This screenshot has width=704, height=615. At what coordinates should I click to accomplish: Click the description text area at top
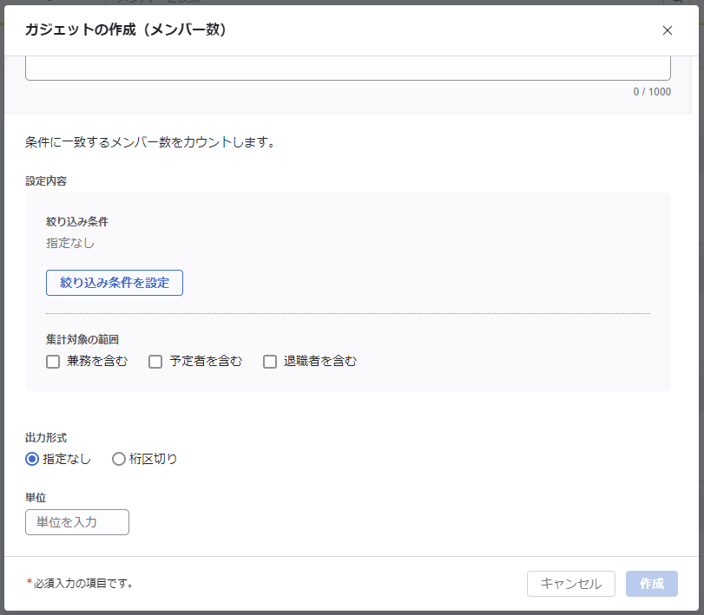click(x=347, y=69)
